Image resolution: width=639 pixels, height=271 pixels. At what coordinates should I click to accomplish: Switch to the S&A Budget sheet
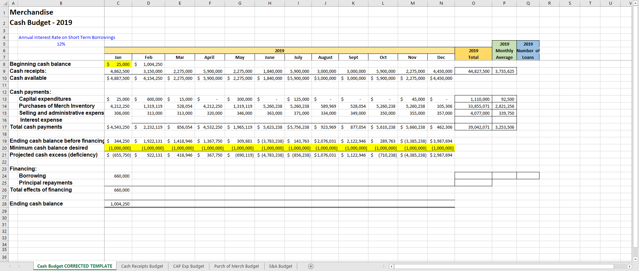pyautogui.click(x=281, y=266)
